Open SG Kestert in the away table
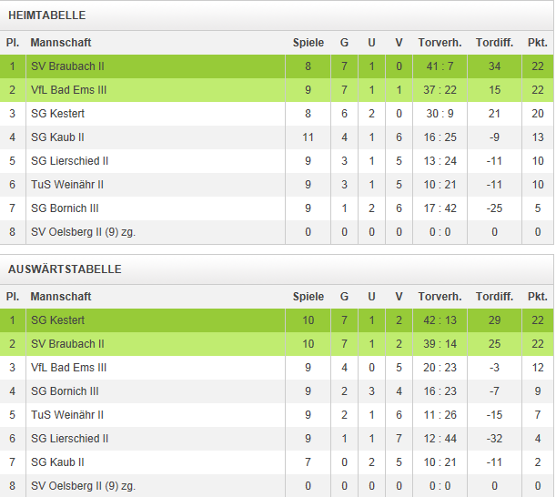 point(57,320)
